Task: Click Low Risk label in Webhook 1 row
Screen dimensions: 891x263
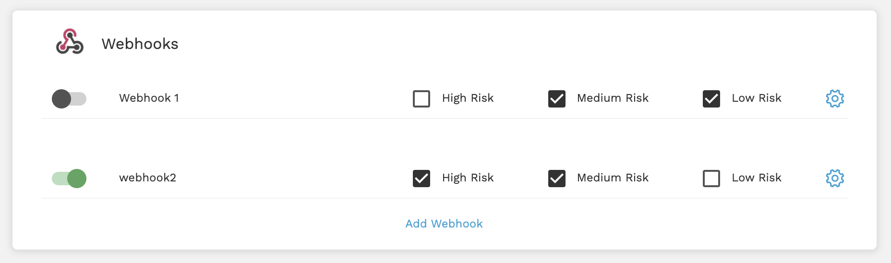Action: pyautogui.click(x=757, y=98)
